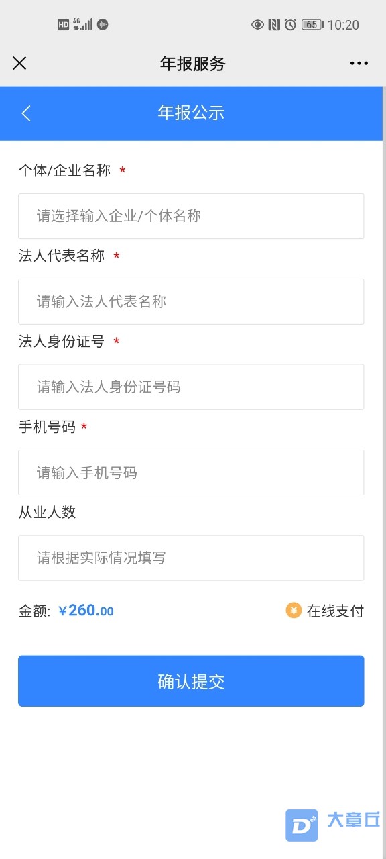Focus the 从业人数 input field
The image size is (386, 859).
point(191,558)
